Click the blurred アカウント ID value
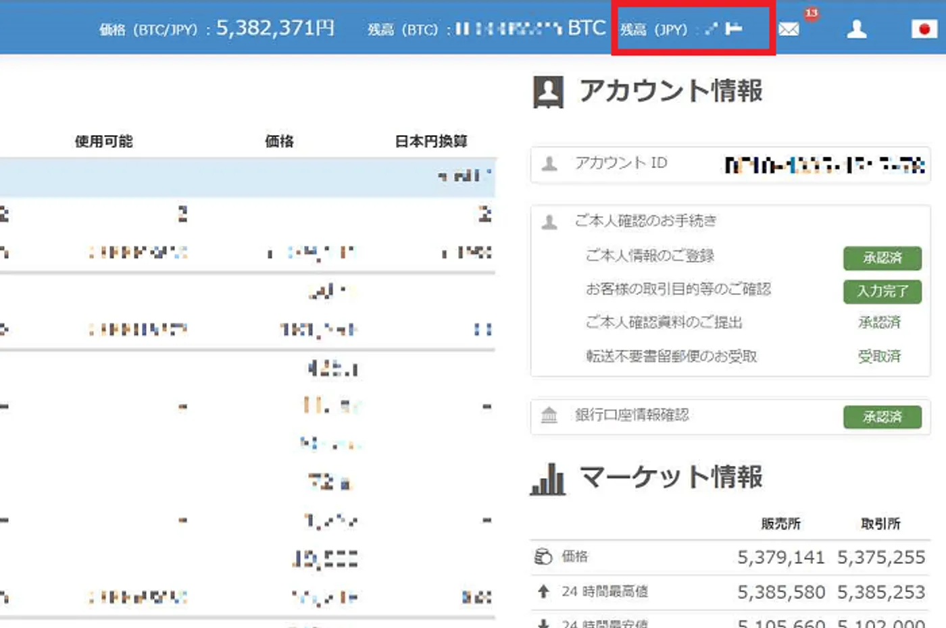 [x=824, y=165]
